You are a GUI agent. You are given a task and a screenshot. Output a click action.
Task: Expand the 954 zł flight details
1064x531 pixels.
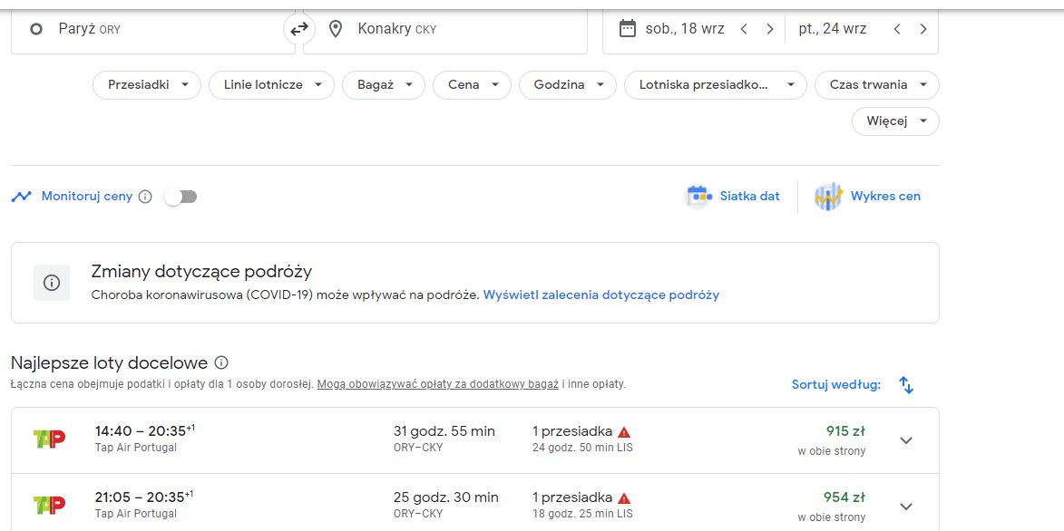point(906,506)
